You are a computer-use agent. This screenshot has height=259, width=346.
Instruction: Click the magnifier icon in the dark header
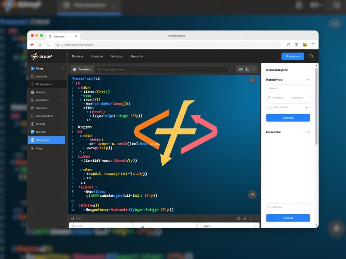(311, 56)
